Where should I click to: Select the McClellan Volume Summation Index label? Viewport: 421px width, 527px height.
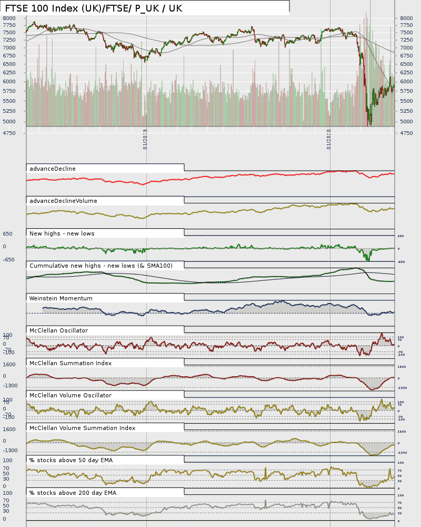point(83,428)
